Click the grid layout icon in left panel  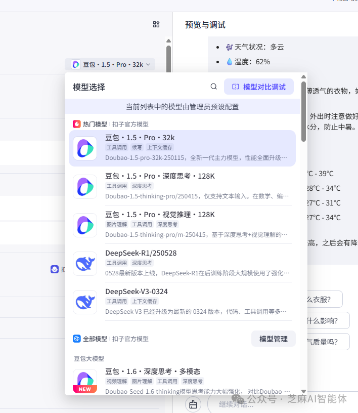[x=156, y=24]
